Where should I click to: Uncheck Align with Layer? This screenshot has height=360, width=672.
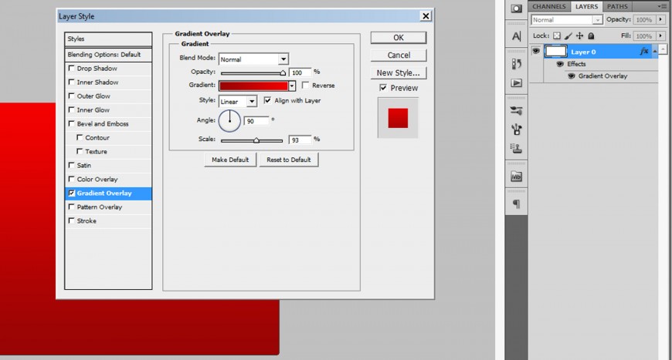point(267,100)
